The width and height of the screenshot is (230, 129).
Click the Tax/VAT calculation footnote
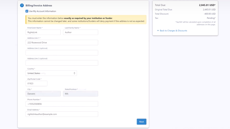pos(195,23)
